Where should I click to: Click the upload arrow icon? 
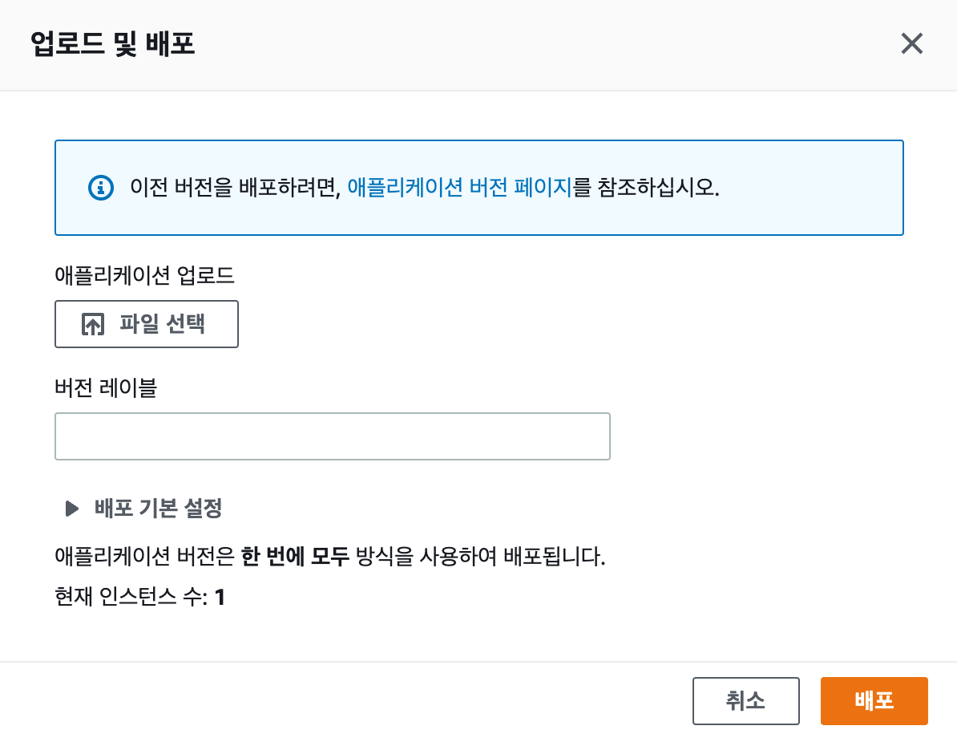point(93,324)
